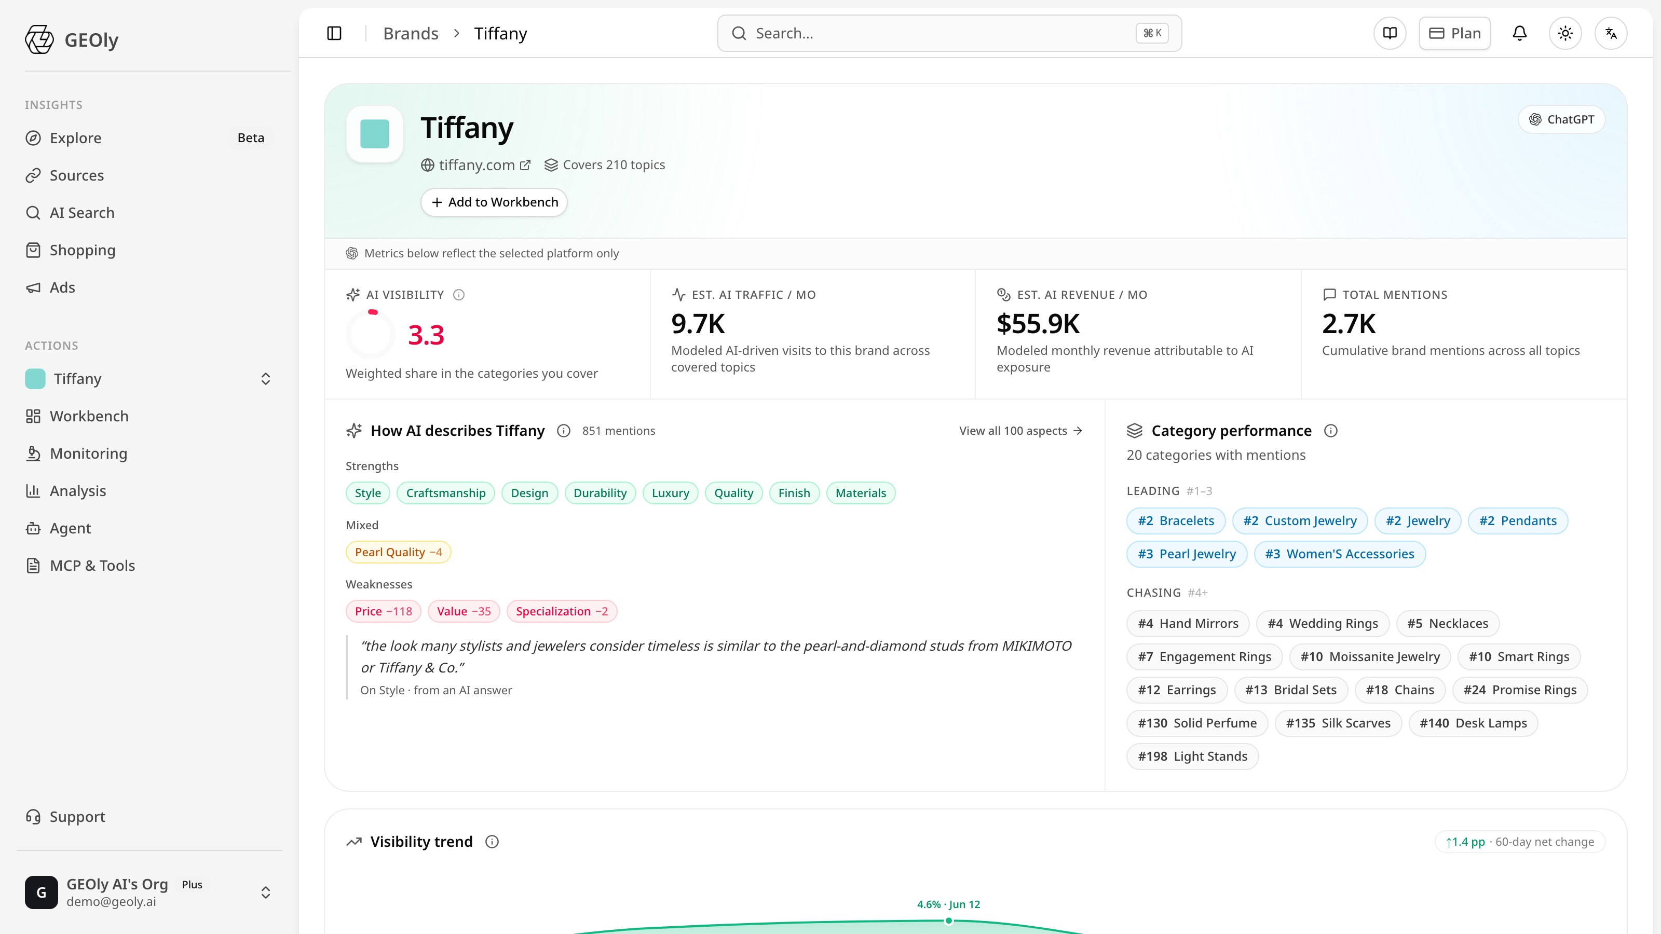Click the Visibility trend info icon

click(492, 842)
